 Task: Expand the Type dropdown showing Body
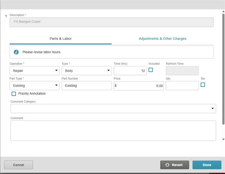pyautogui.click(x=87, y=71)
